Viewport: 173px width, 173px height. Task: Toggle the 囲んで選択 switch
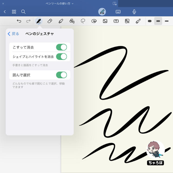(x=61, y=75)
